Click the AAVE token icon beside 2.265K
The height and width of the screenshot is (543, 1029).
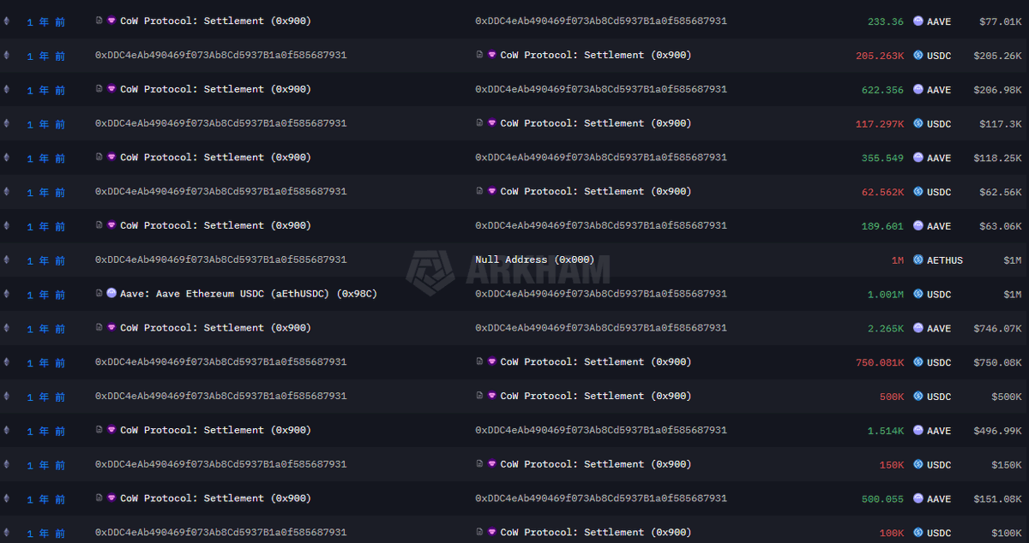918,329
